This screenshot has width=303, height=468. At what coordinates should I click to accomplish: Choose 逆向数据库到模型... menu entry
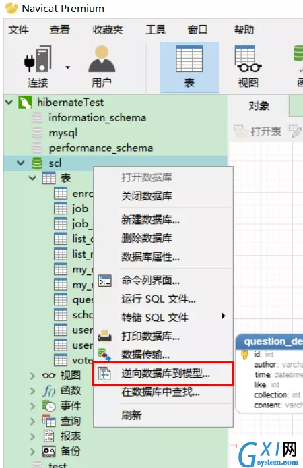(x=163, y=374)
